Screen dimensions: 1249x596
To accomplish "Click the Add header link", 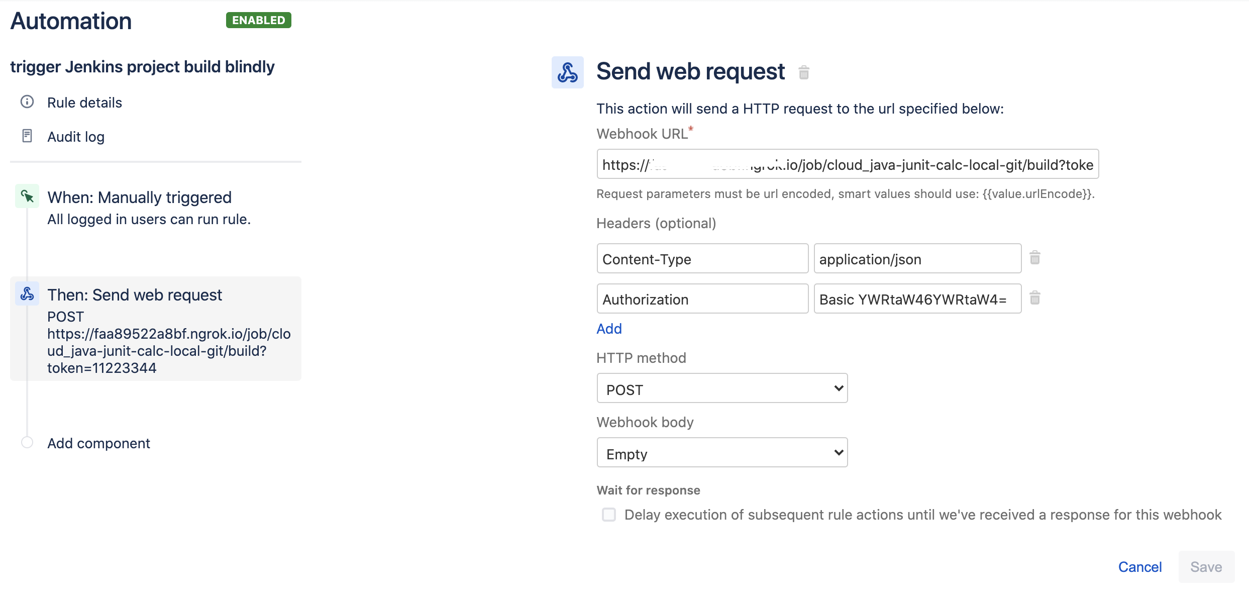I will [609, 329].
